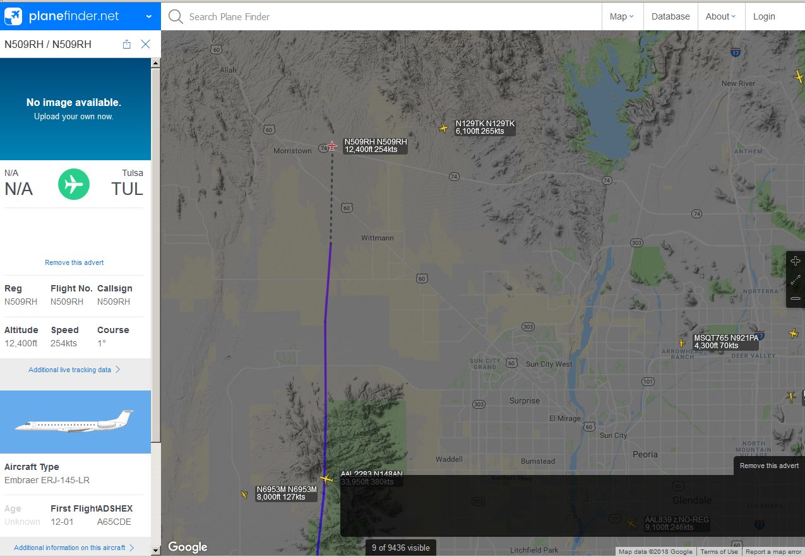Select the AAL2283 plane icon on track
This screenshot has height=557, width=805.
[x=326, y=479]
